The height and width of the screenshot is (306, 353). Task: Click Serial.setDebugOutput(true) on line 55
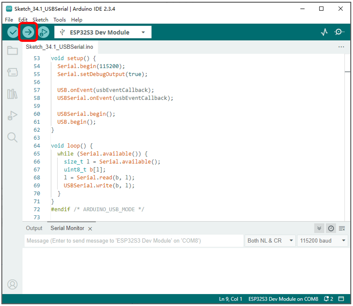pos(102,74)
